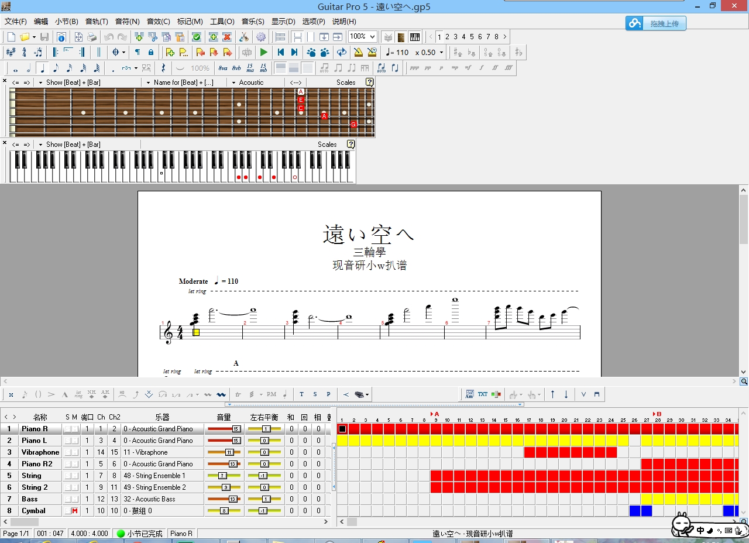Click the padlock icon in the toolbar

click(151, 52)
